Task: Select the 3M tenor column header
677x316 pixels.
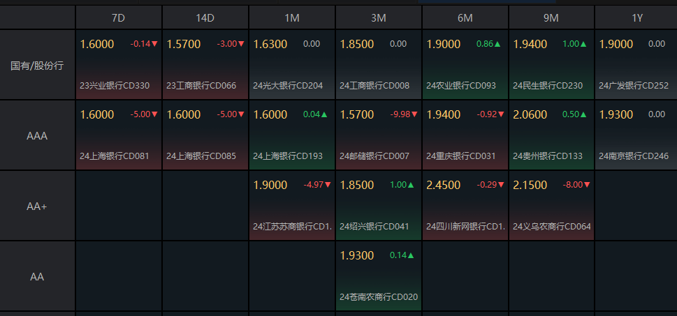Action: click(x=379, y=17)
